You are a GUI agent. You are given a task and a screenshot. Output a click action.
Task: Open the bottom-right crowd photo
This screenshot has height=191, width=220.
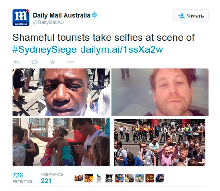[x=160, y=143]
